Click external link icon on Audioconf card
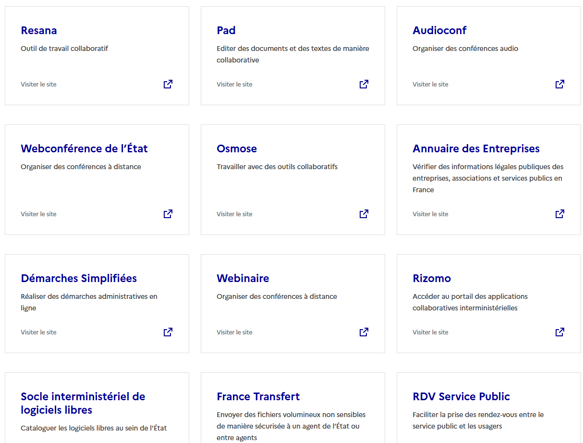 (x=560, y=84)
